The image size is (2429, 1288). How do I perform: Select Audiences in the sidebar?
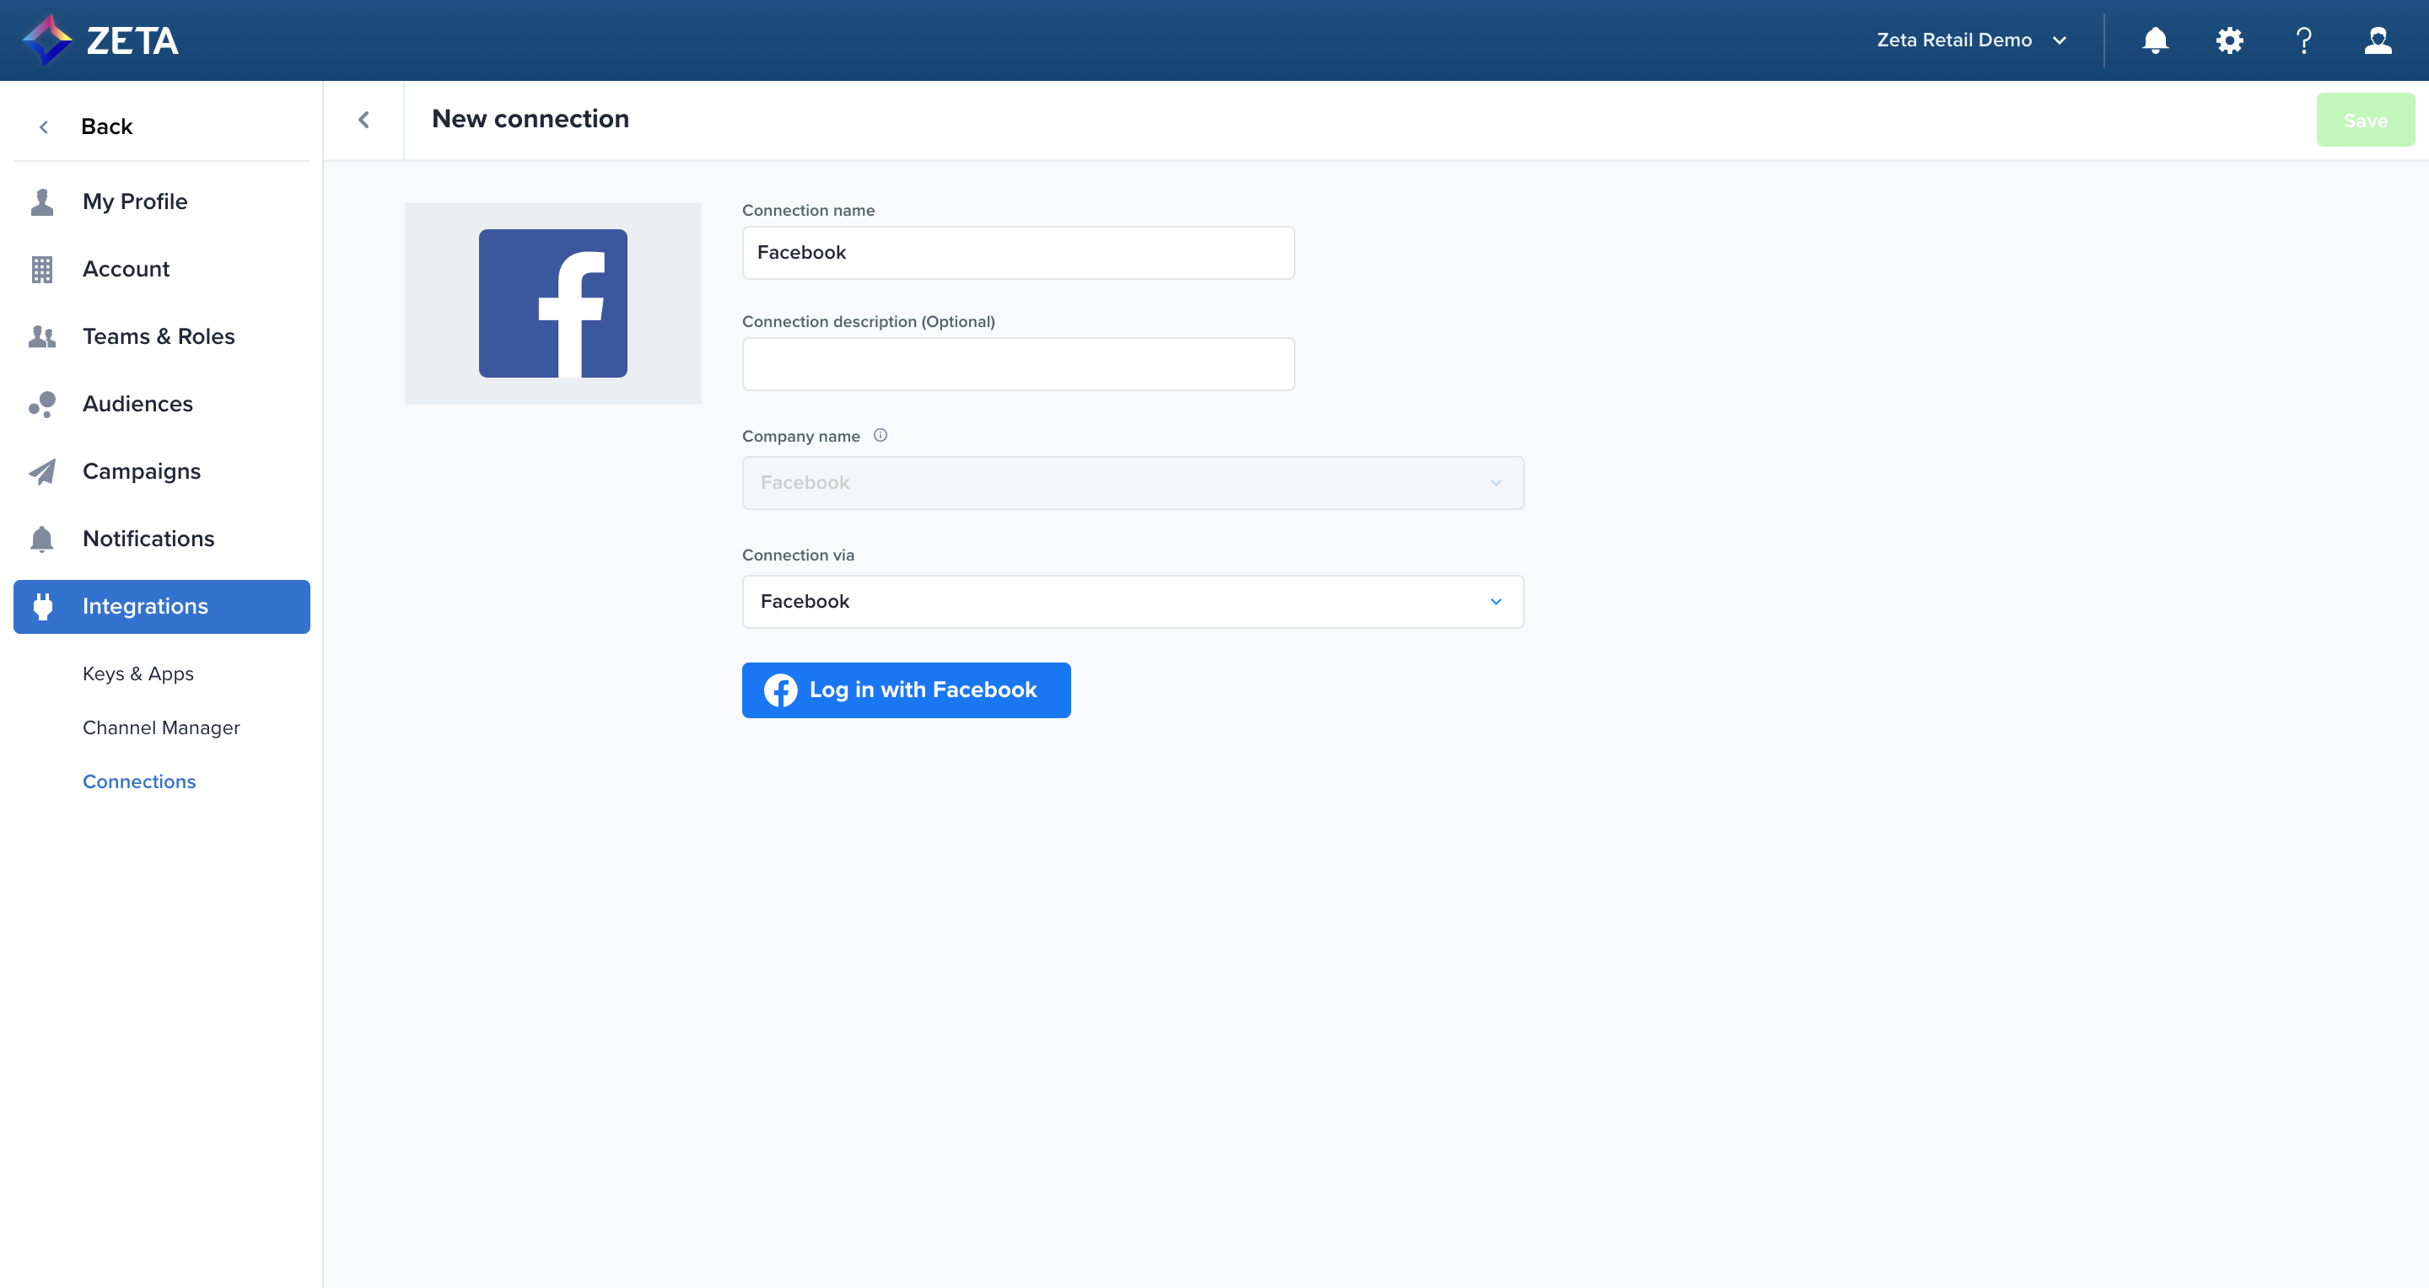(x=137, y=405)
